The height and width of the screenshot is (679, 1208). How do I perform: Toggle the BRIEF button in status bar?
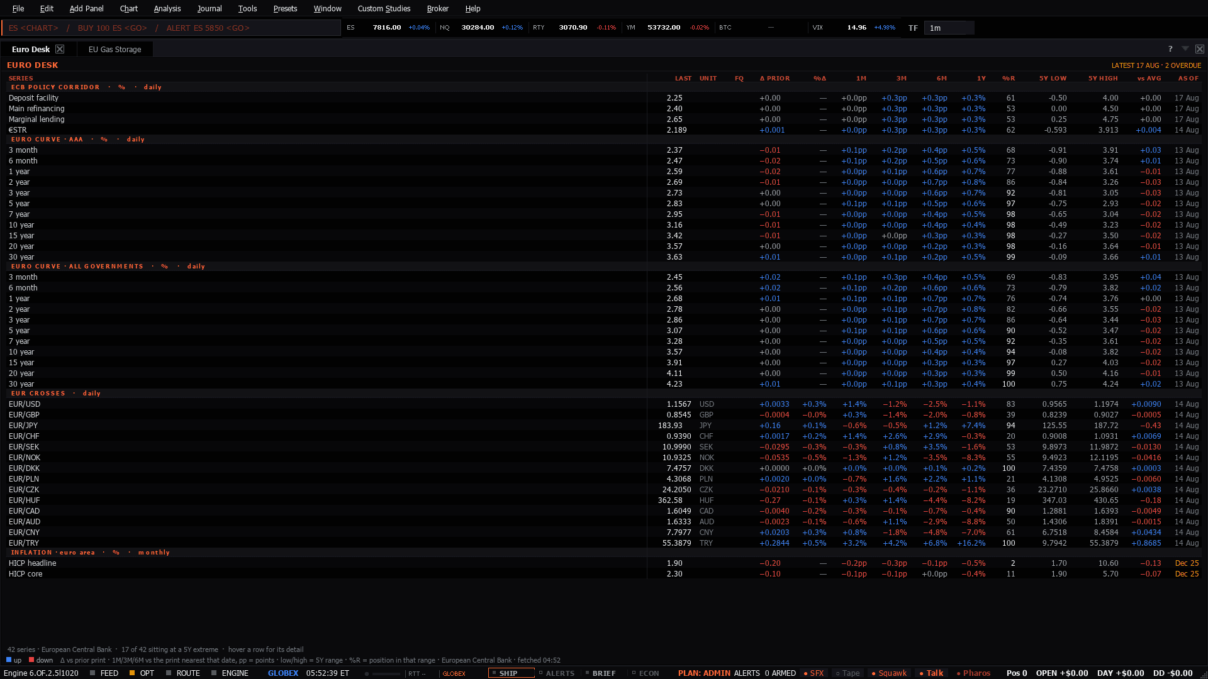coord(600,673)
